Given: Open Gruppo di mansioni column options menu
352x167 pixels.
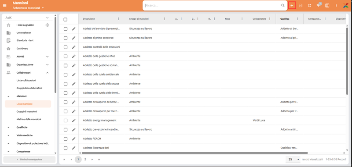Looking at the screenshot, I should tap(165, 19).
